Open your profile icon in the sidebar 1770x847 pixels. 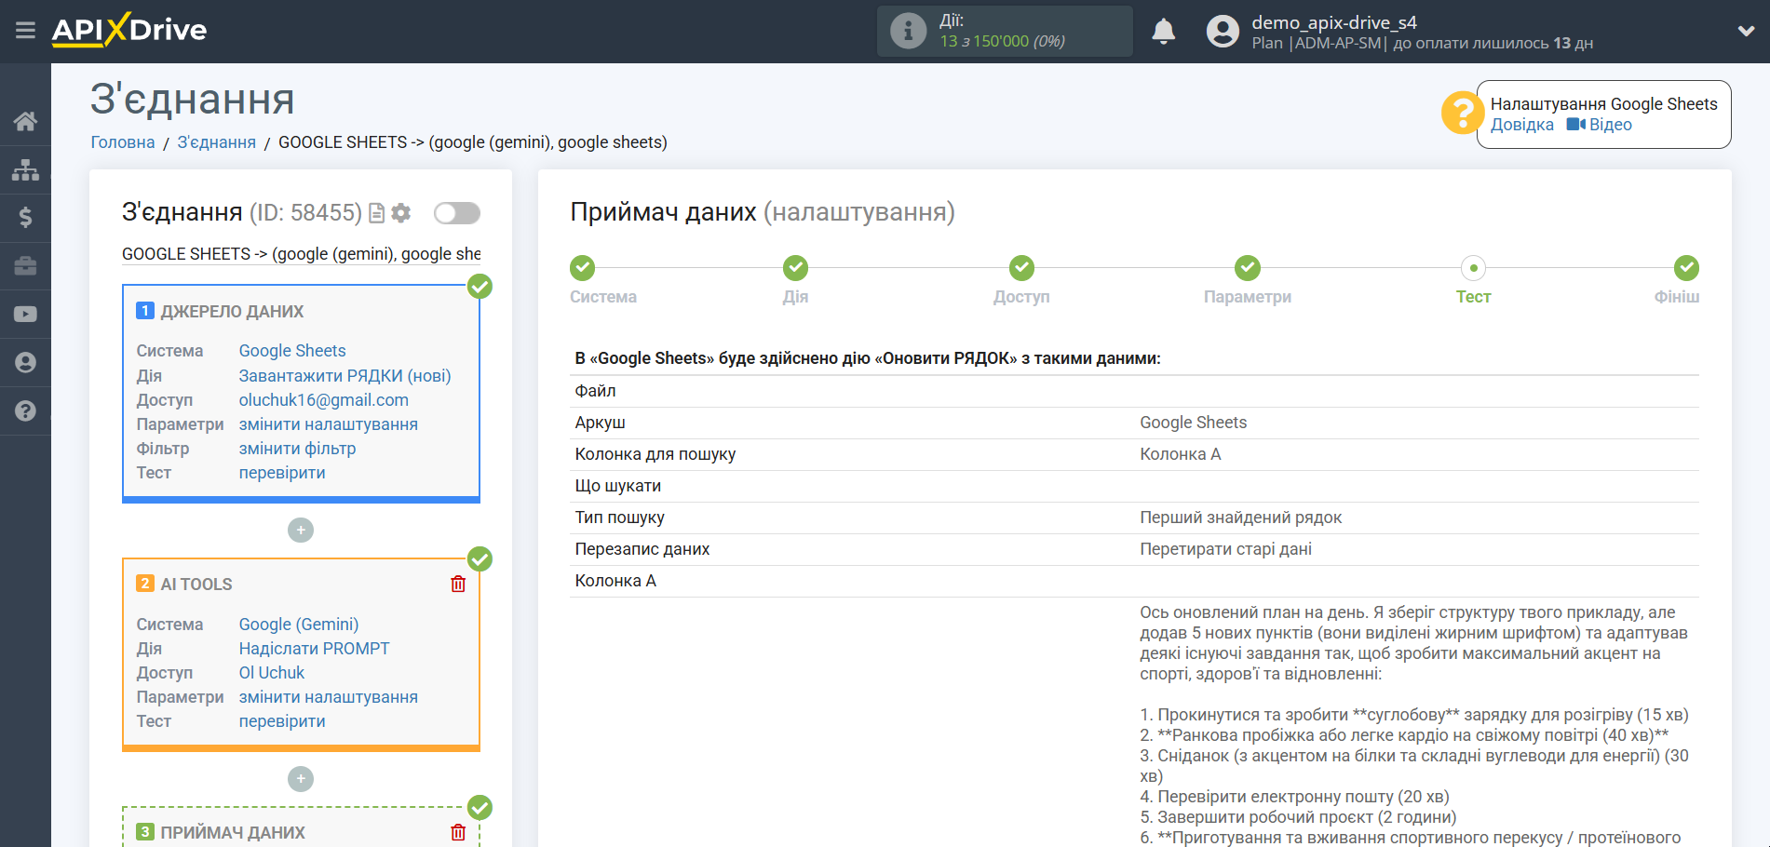coord(25,362)
